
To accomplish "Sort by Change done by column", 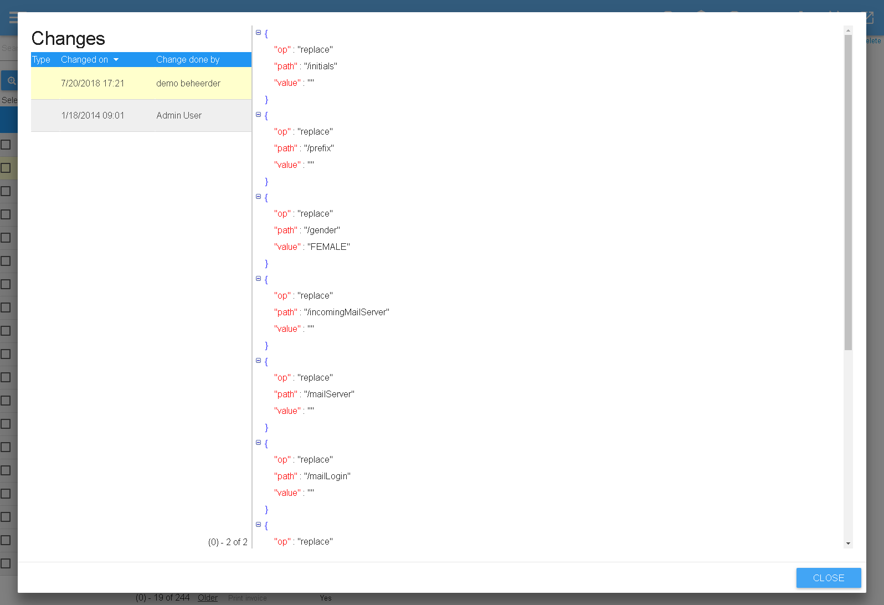I will (x=188, y=60).
